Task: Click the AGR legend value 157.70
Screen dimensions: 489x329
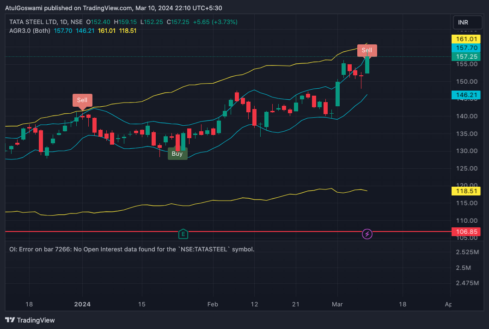Action: coord(63,30)
